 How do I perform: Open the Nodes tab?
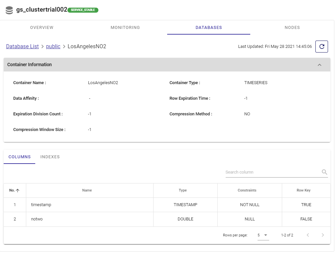pyautogui.click(x=292, y=28)
